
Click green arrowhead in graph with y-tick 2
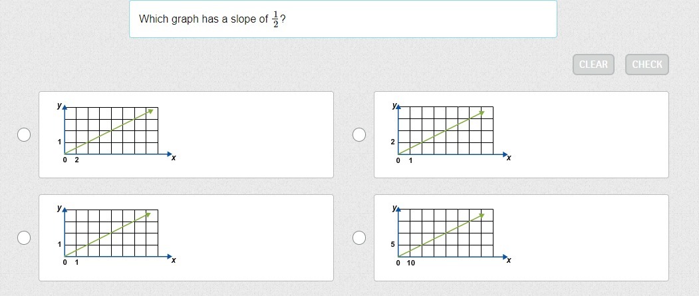pyautogui.click(x=481, y=113)
